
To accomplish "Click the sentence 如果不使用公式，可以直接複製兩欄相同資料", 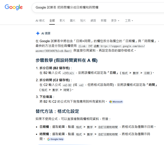I will [x=67, y=119].
